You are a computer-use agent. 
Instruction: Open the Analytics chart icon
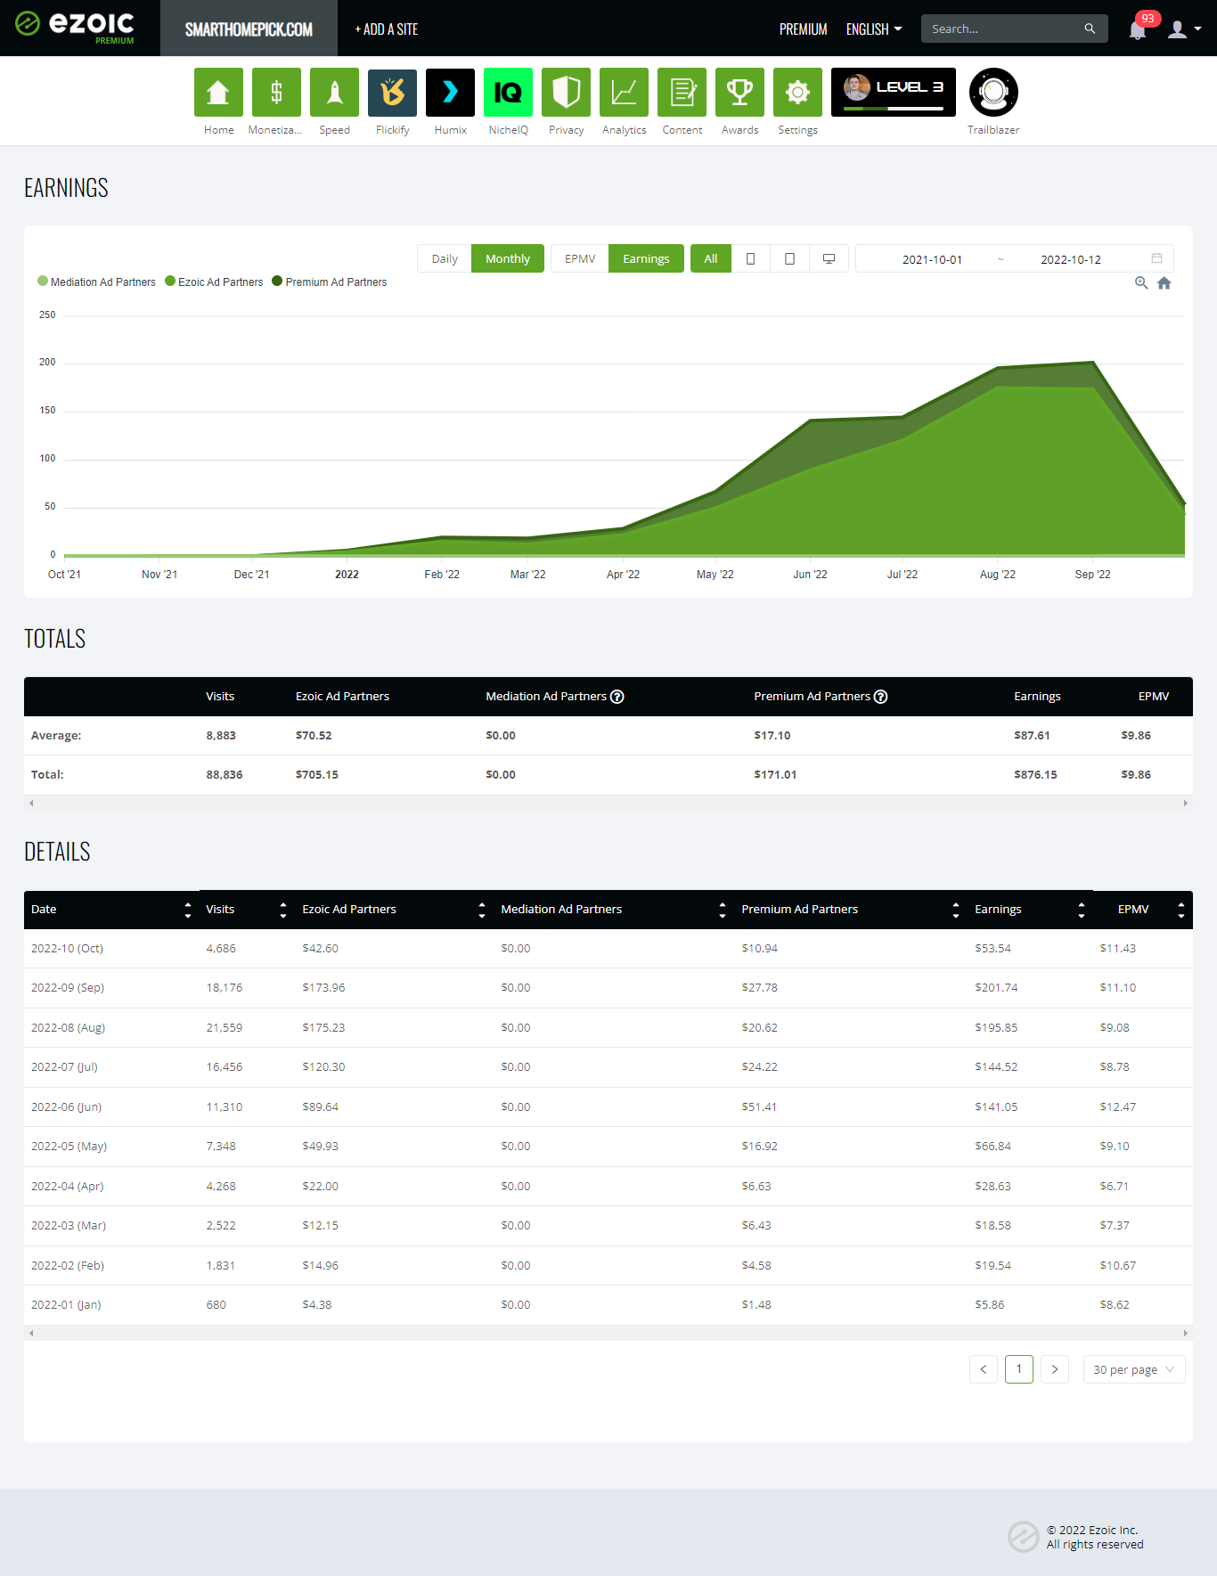(x=624, y=93)
